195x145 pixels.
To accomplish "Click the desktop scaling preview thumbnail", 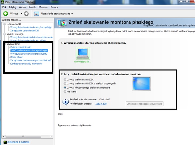I will point(141,83).
